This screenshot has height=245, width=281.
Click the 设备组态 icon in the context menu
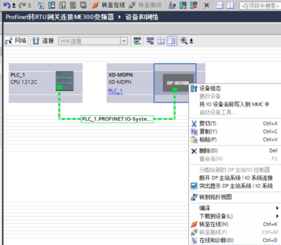point(195,88)
